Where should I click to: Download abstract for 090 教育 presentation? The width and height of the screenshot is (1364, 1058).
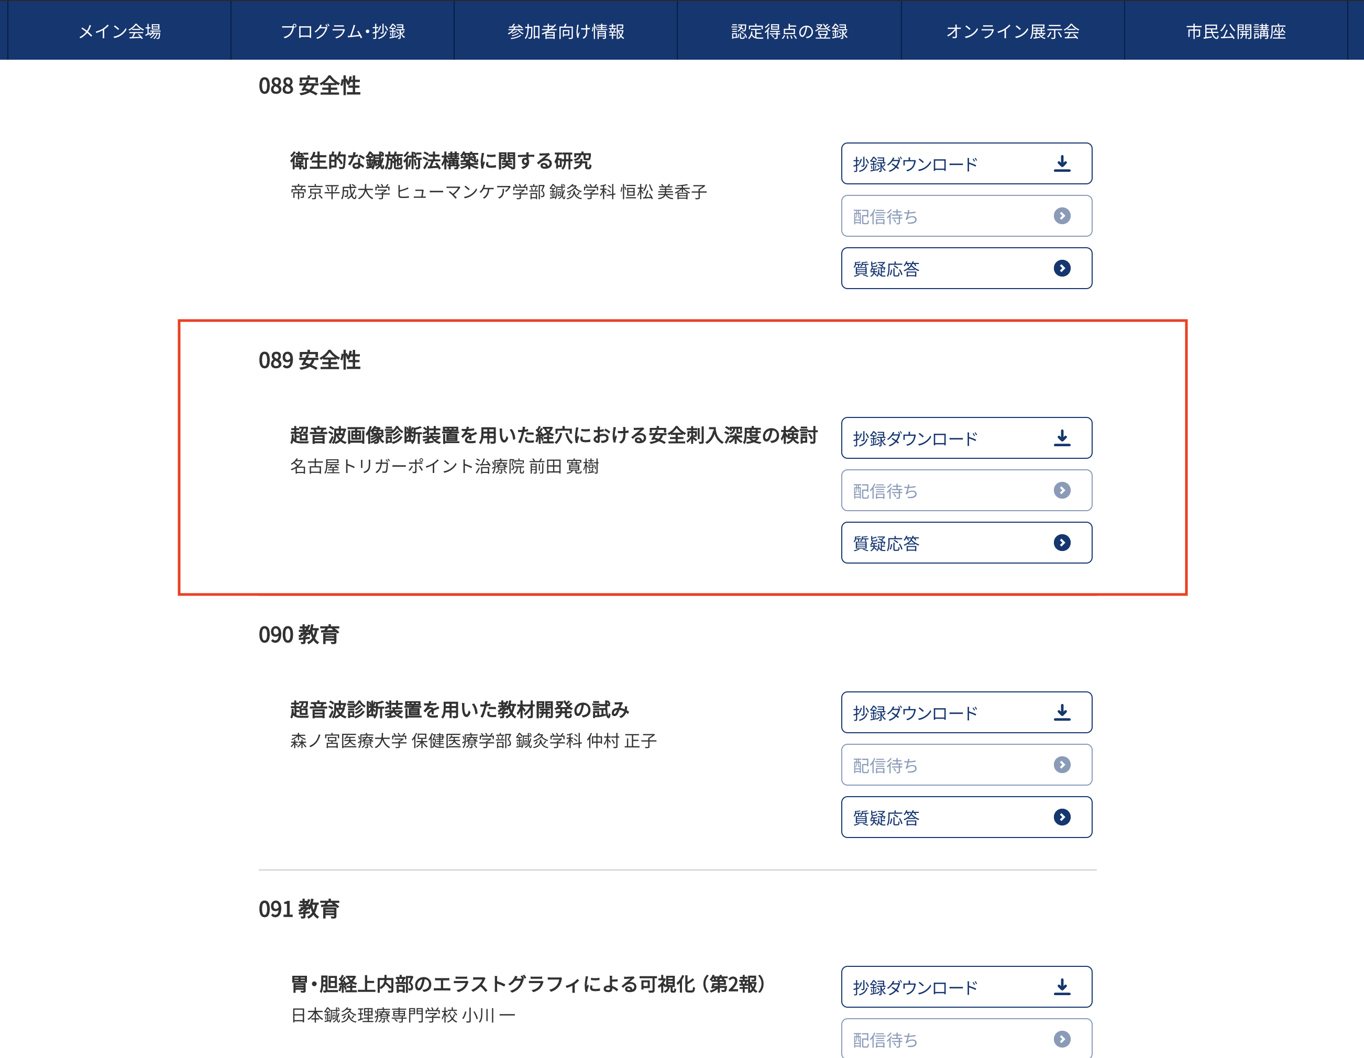966,713
